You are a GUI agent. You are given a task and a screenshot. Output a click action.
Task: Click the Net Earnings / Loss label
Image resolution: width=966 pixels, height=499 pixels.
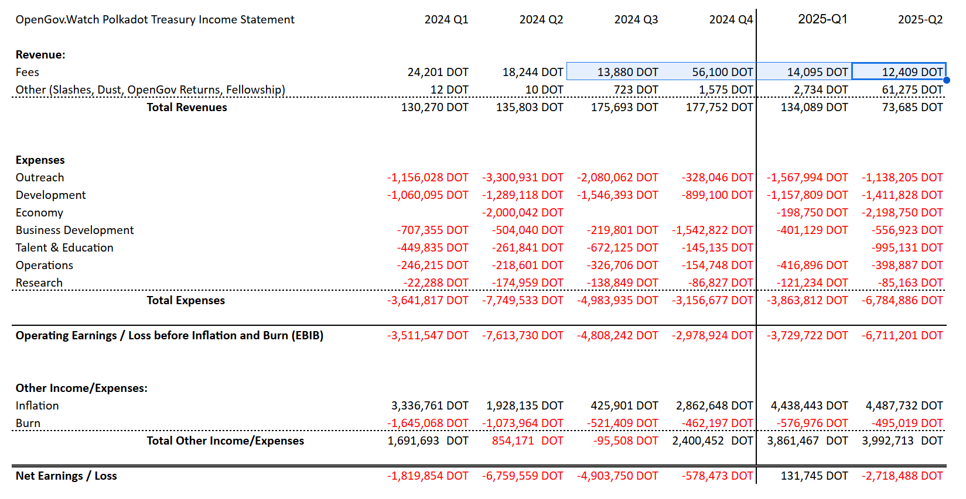click(66, 476)
